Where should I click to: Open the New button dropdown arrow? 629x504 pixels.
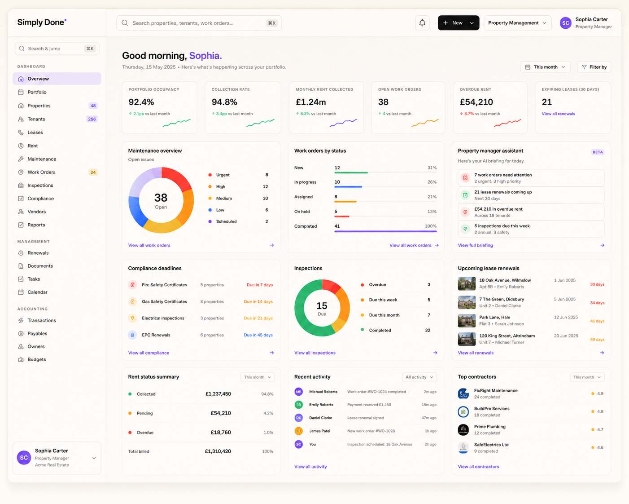(x=472, y=23)
